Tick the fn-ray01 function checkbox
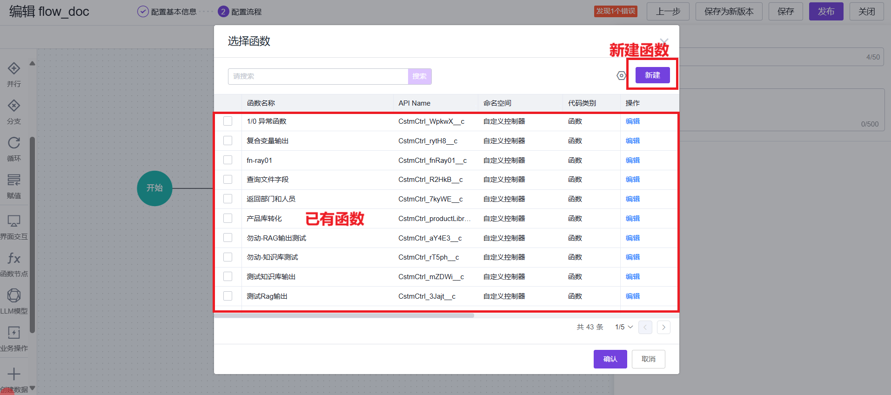The image size is (891, 395). click(x=228, y=160)
